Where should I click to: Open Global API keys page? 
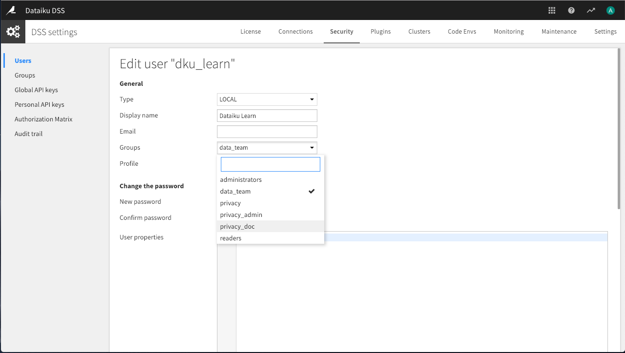(x=36, y=90)
